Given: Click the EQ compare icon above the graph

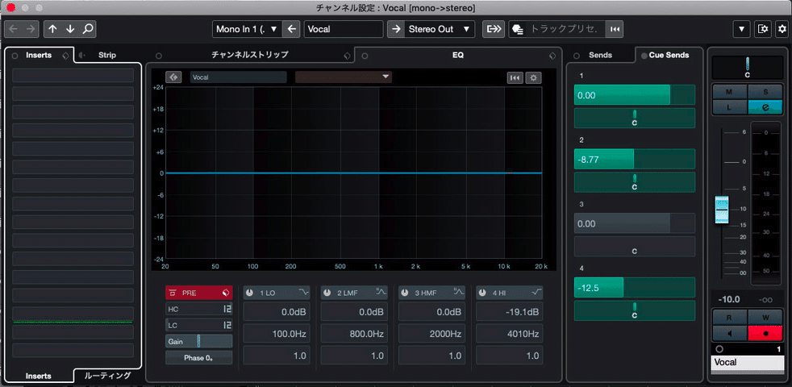Looking at the screenshot, I should [x=173, y=77].
